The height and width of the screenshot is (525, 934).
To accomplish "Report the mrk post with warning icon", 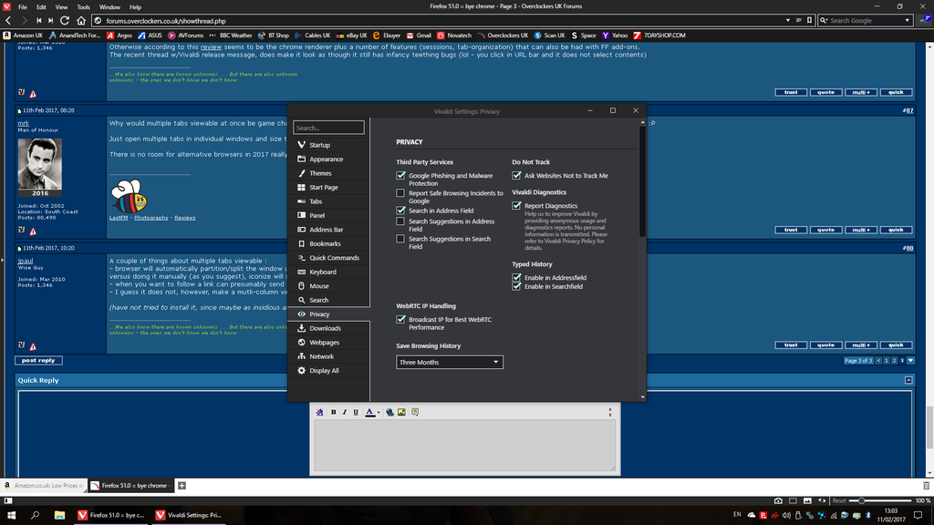I will tap(34, 231).
